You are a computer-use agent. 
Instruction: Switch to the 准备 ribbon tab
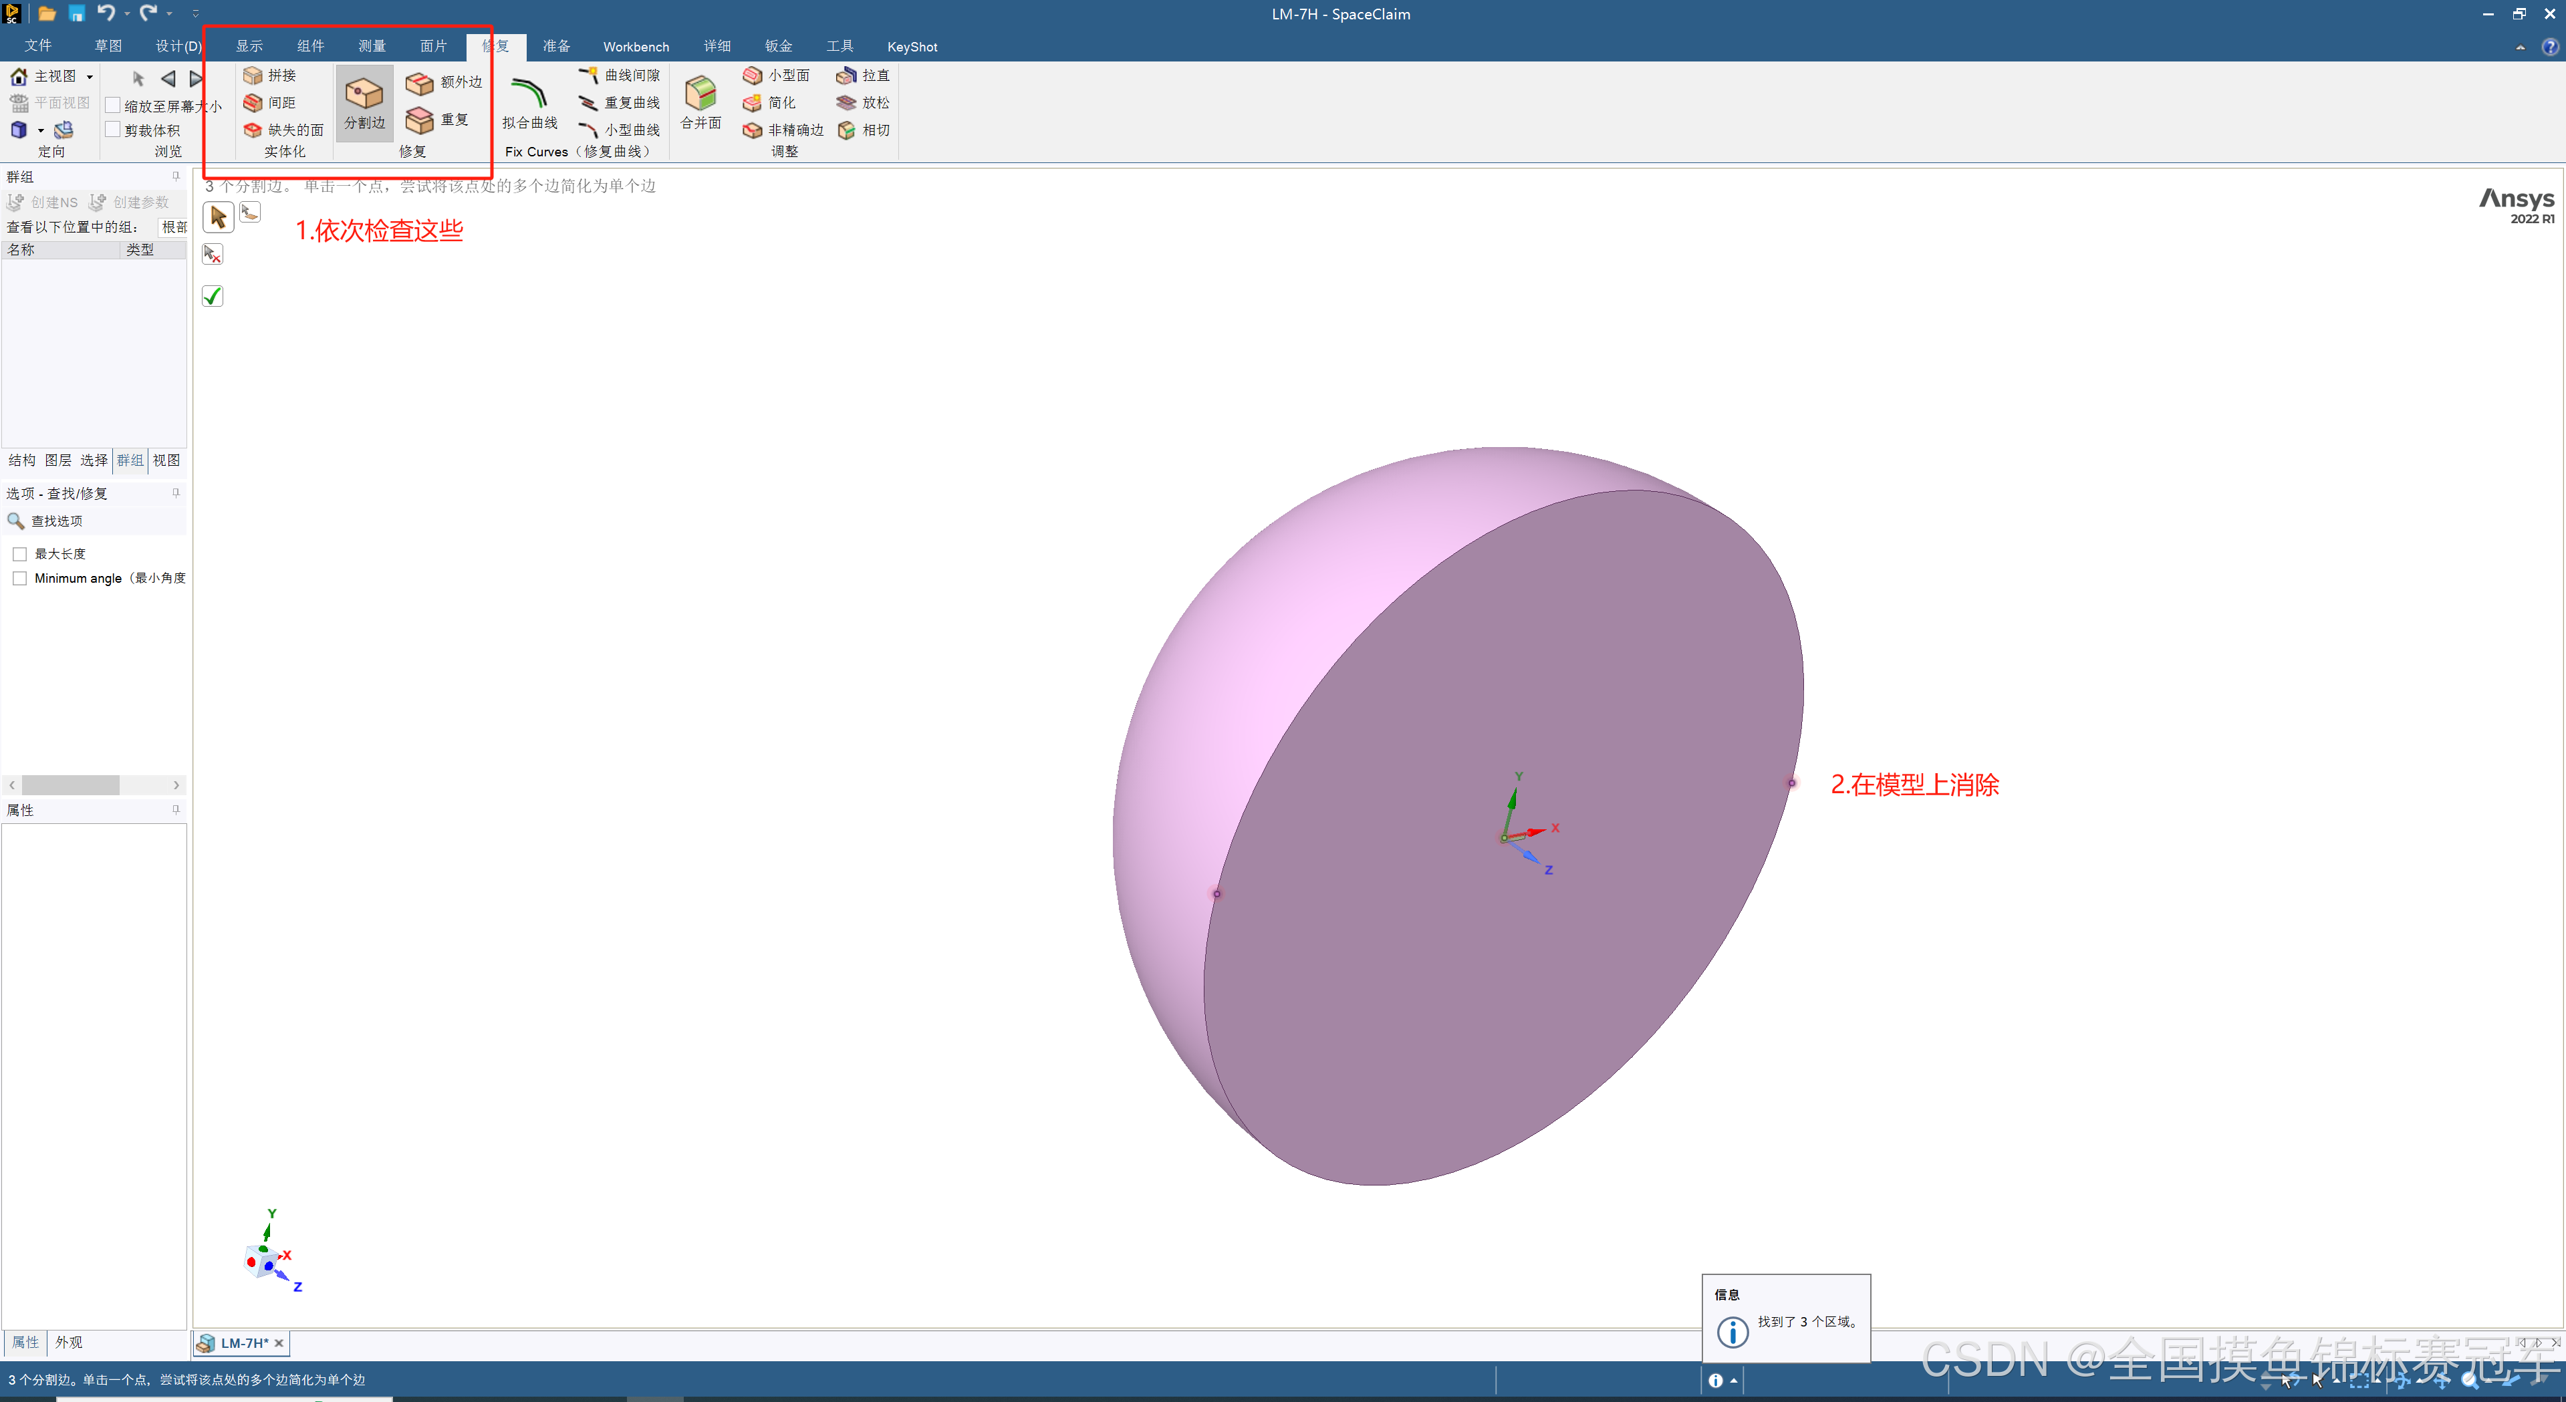click(x=556, y=47)
